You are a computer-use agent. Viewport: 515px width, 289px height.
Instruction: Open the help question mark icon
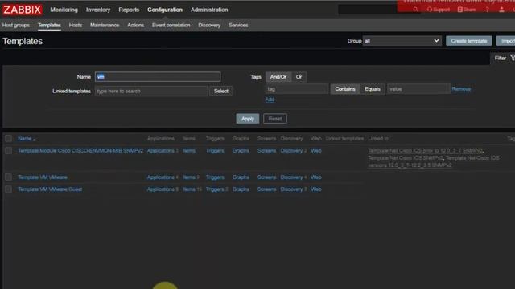tap(487, 10)
